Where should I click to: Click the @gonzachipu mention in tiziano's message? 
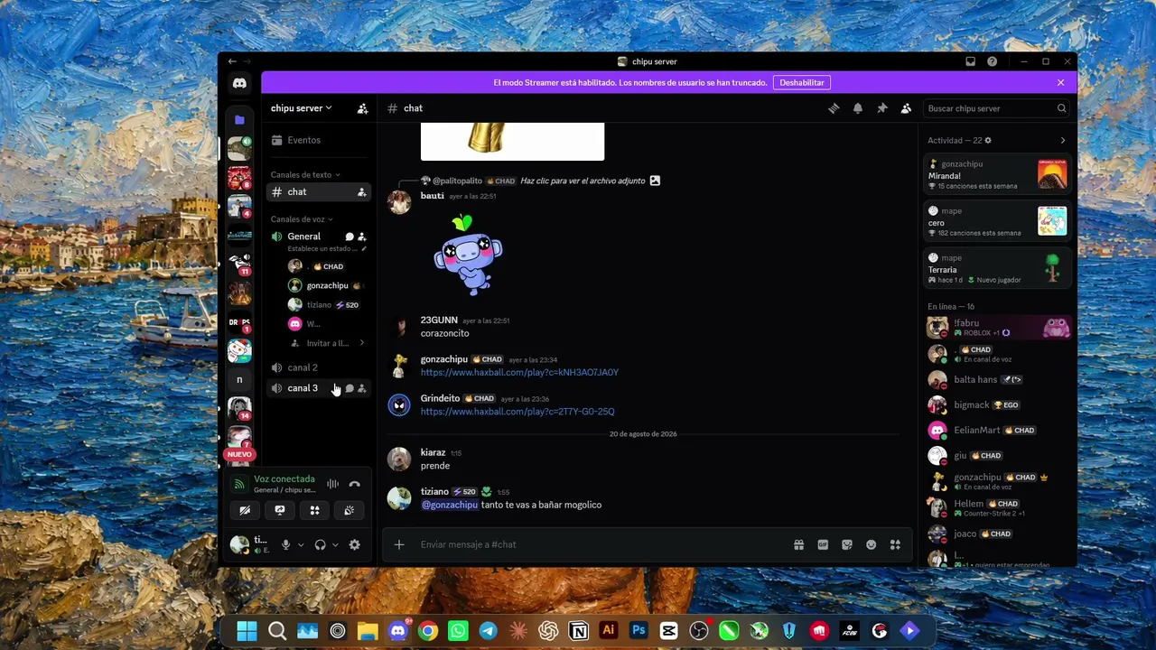(450, 505)
